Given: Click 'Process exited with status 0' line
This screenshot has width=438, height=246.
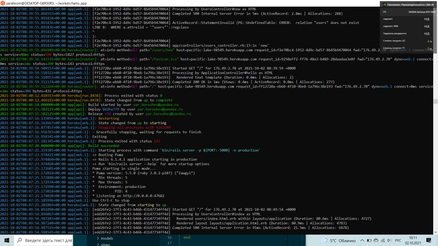Looking at the screenshot, I should coord(133,96).
